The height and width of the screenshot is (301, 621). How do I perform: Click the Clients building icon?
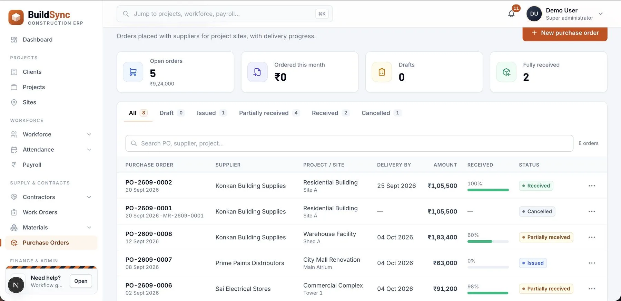coord(14,72)
